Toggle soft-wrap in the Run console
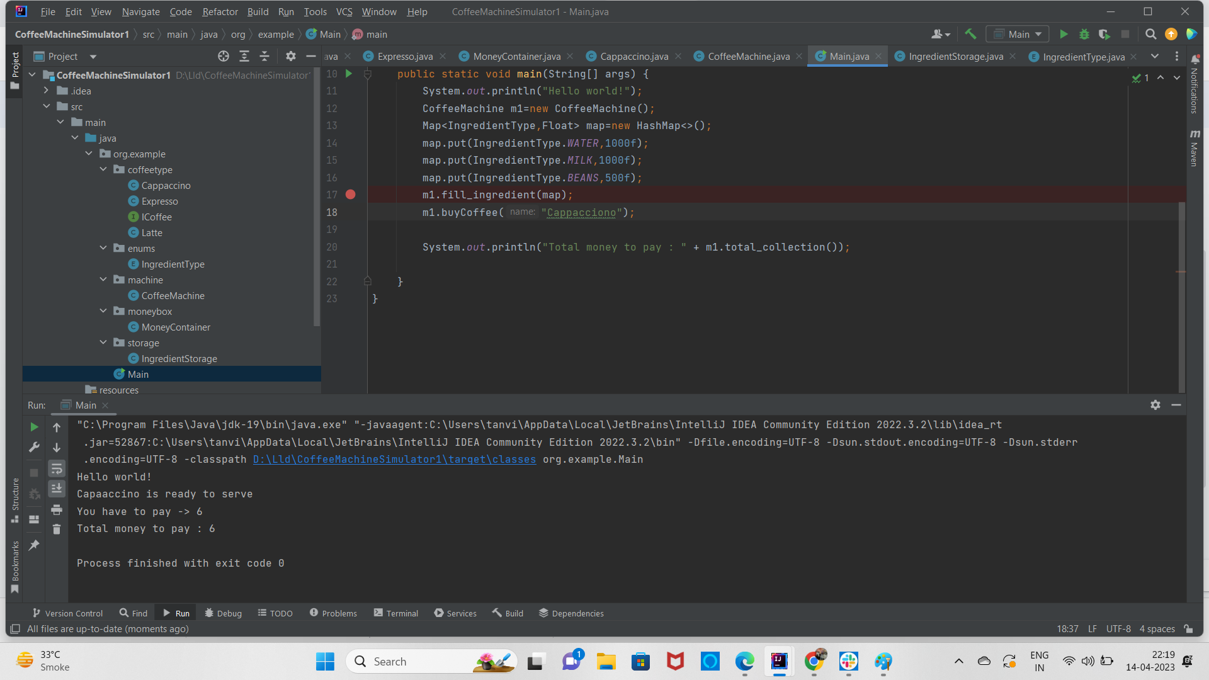 57,468
